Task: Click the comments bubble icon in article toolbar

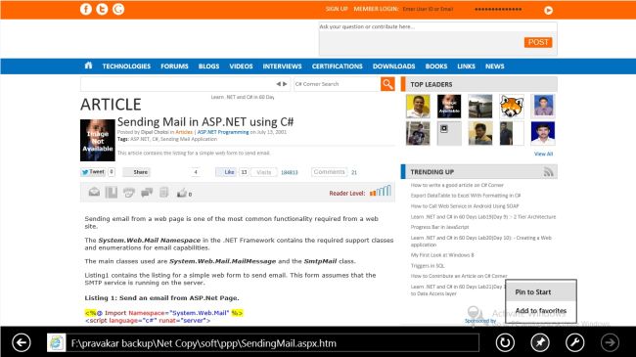Action: (x=147, y=193)
